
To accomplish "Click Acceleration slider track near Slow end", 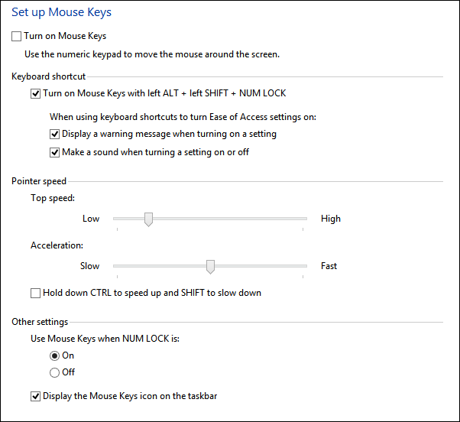I will [126, 266].
